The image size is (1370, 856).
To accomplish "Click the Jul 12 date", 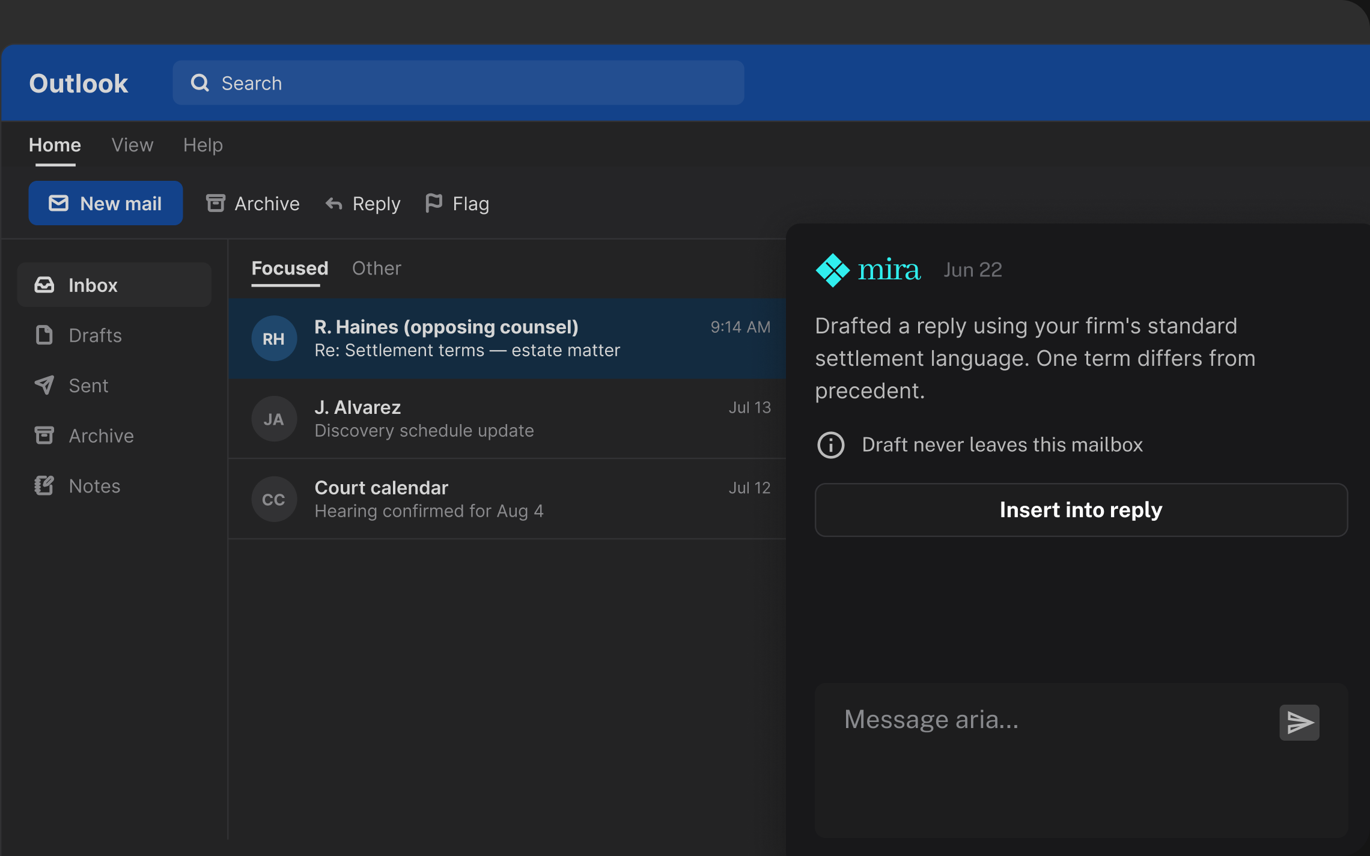I will pos(749,488).
